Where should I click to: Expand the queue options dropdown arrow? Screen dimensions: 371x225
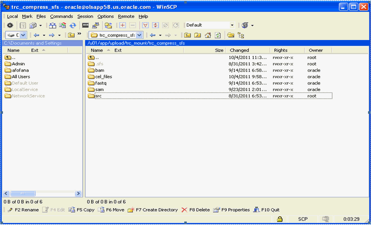41,25
